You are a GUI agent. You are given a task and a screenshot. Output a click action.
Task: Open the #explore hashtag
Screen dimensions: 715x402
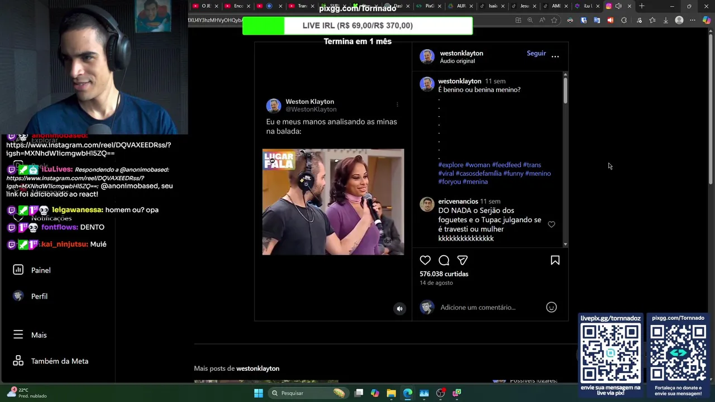click(451, 165)
